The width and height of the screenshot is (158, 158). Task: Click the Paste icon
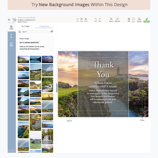(x=86, y=19)
